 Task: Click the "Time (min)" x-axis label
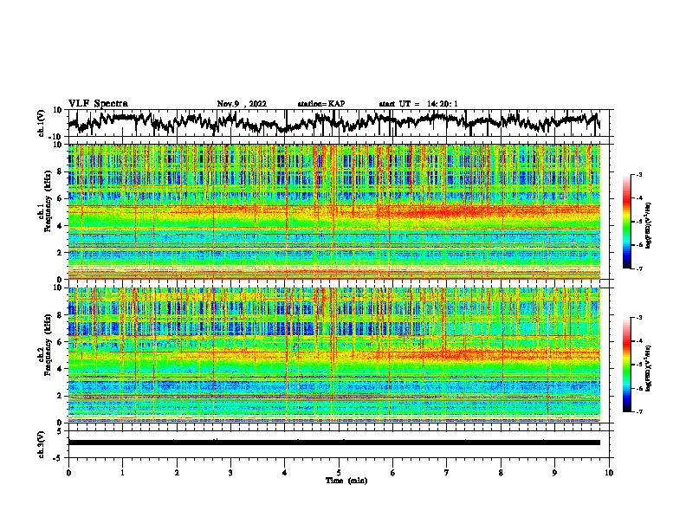point(346,481)
